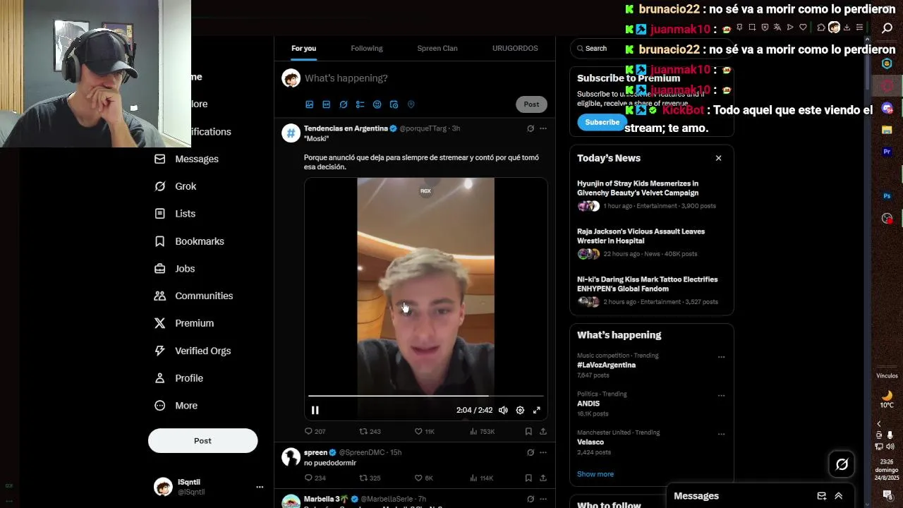The image size is (903, 508).
Task: Mute the video volume
Action: tap(503, 410)
